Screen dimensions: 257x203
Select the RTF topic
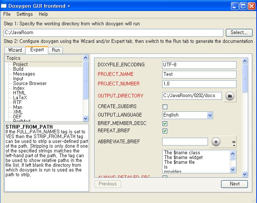point(17,102)
